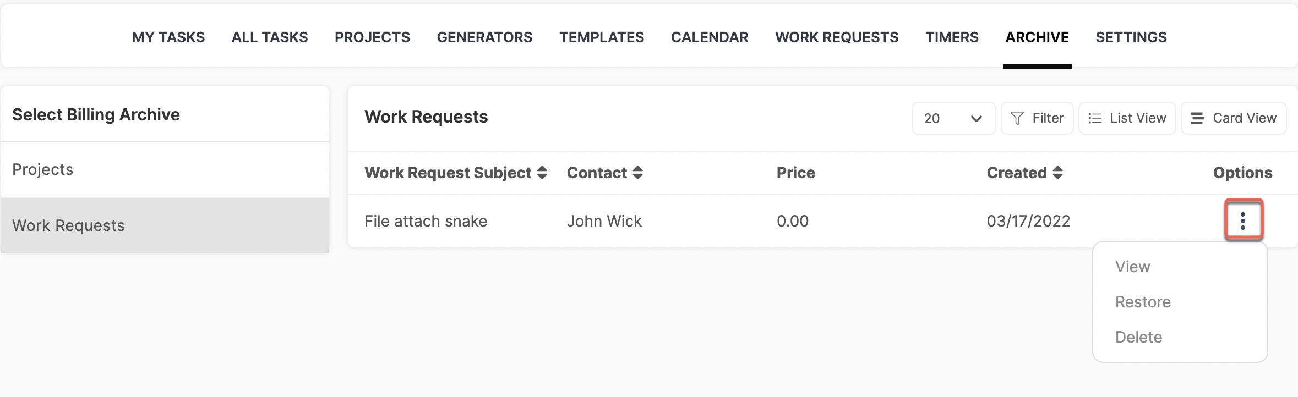Switch to the TIMERS tab

pyautogui.click(x=952, y=37)
